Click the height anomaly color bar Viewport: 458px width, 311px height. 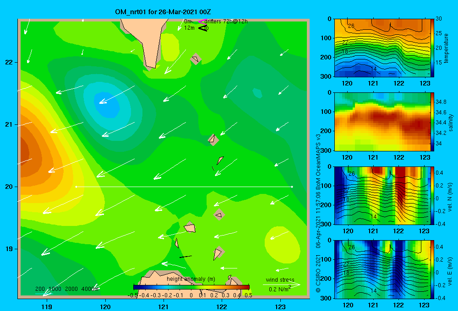191,287
